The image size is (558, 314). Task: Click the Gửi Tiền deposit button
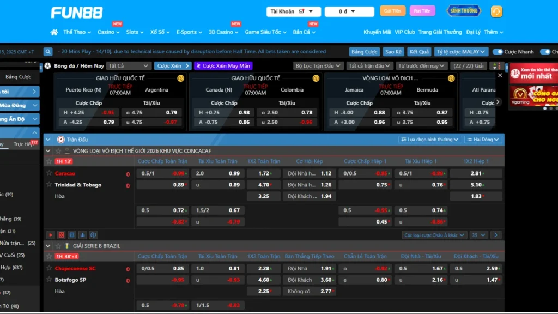pos(392,11)
